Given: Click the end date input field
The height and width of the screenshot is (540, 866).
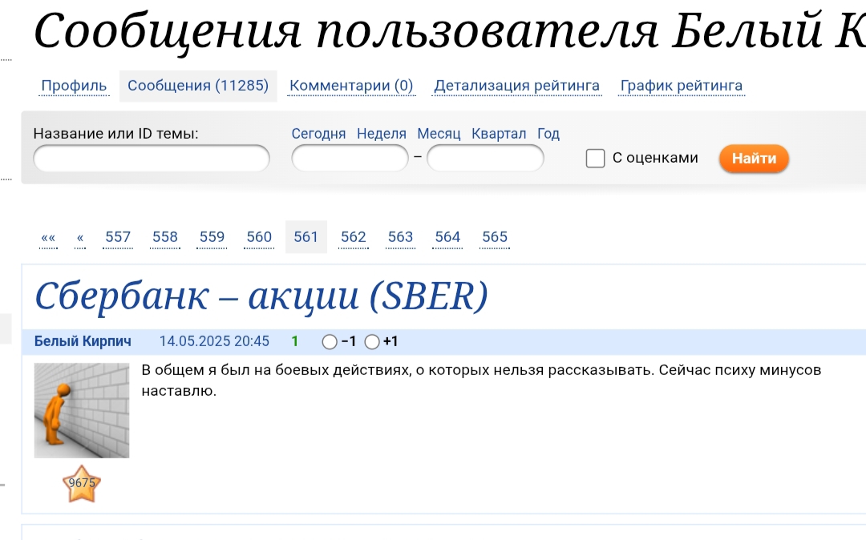Looking at the screenshot, I should (x=485, y=159).
